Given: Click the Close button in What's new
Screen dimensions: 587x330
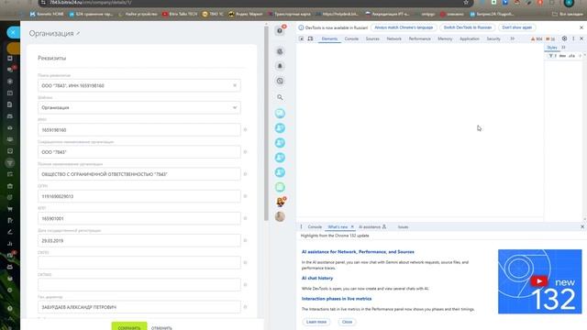Looking at the screenshot, I should click(x=347, y=322).
